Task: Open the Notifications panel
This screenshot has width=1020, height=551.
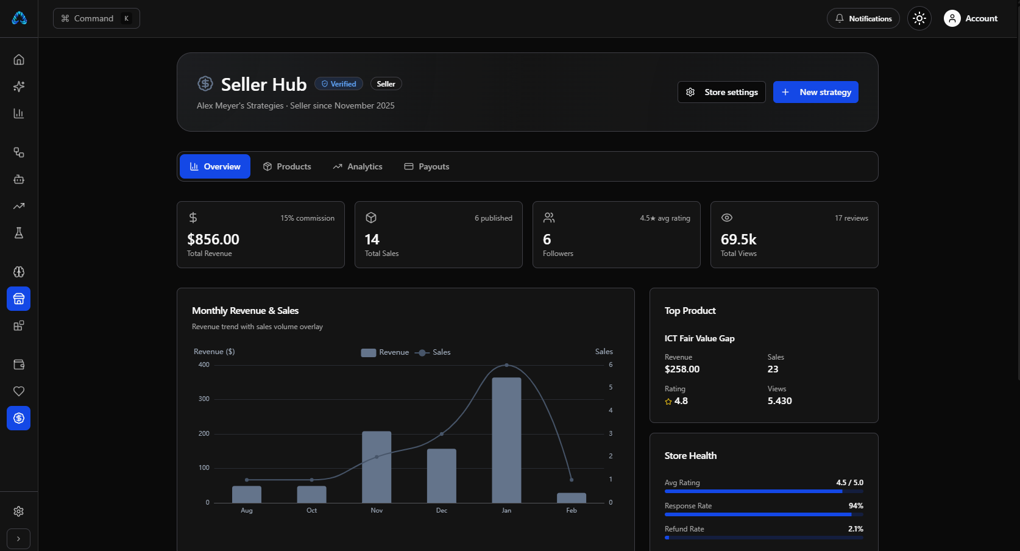Action: point(863,18)
